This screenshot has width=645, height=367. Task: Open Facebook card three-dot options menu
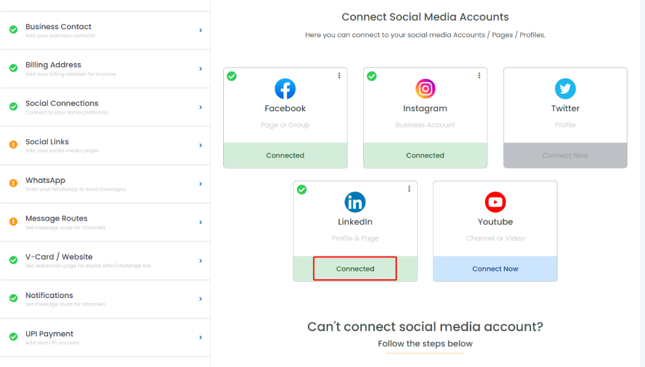point(339,75)
